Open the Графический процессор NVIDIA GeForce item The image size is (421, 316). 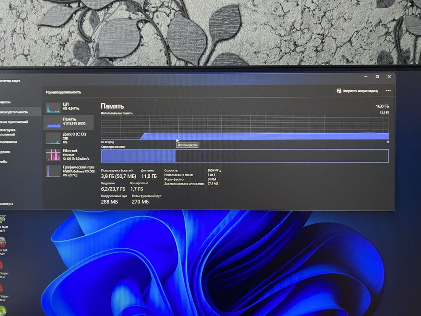coord(69,171)
